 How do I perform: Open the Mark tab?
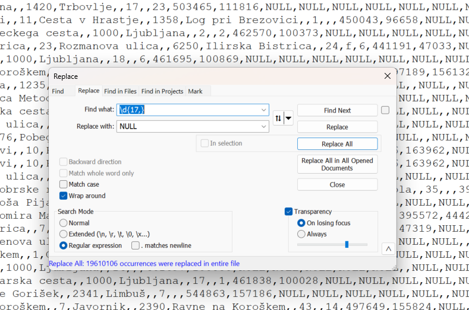(196, 91)
